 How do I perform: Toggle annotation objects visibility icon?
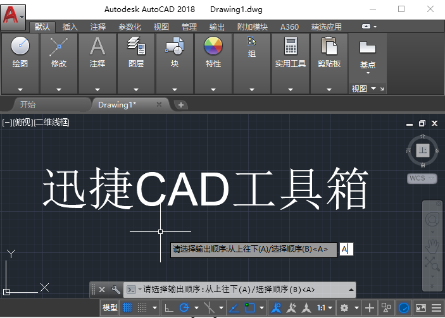coord(276,308)
